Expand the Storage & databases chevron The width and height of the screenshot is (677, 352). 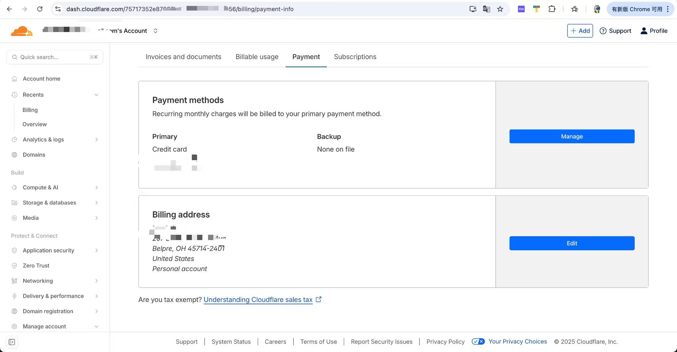[x=97, y=203]
